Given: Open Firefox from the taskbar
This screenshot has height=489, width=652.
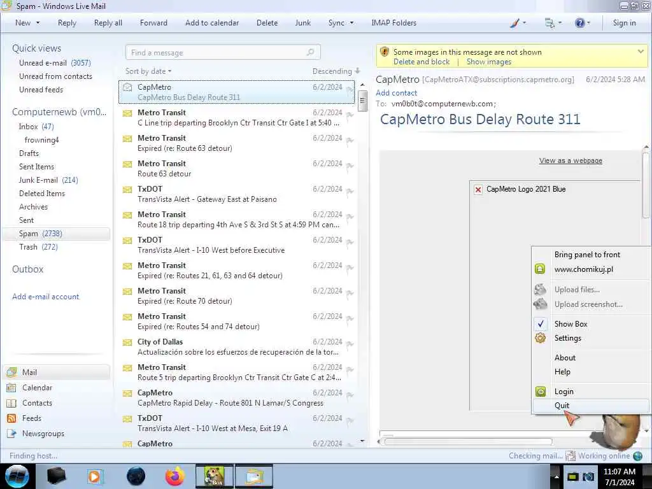Looking at the screenshot, I should [175, 476].
